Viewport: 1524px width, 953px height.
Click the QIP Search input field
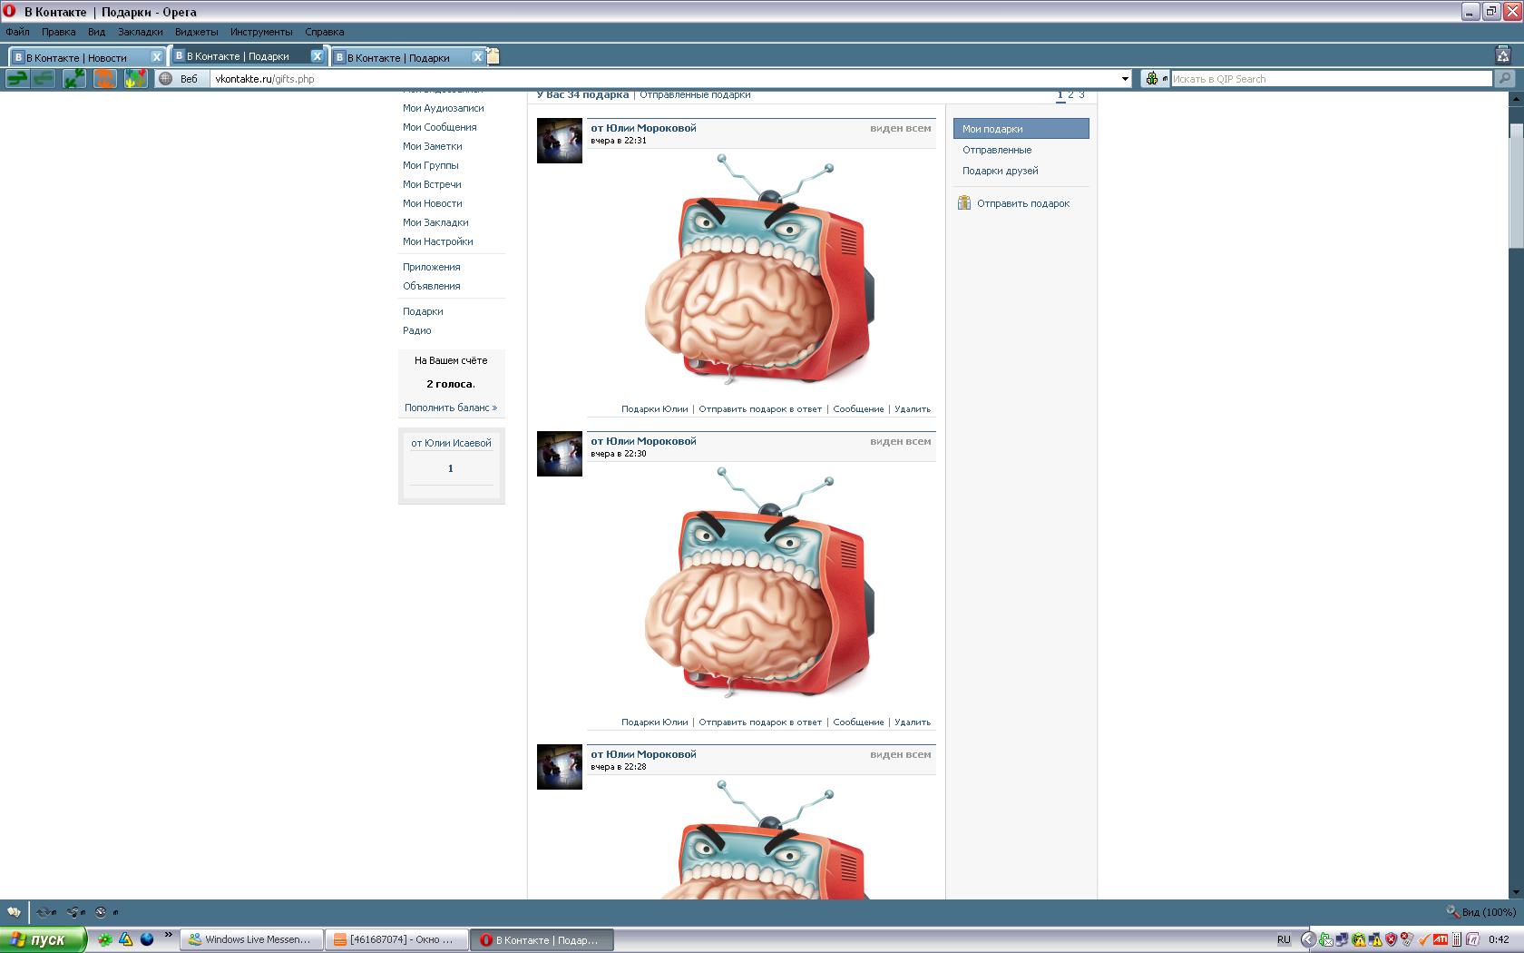(1332, 79)
